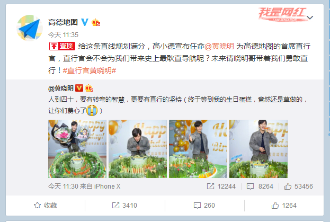330x222 pixels.
Task: View third photo with gold balloons
Action: click(198, 149)
